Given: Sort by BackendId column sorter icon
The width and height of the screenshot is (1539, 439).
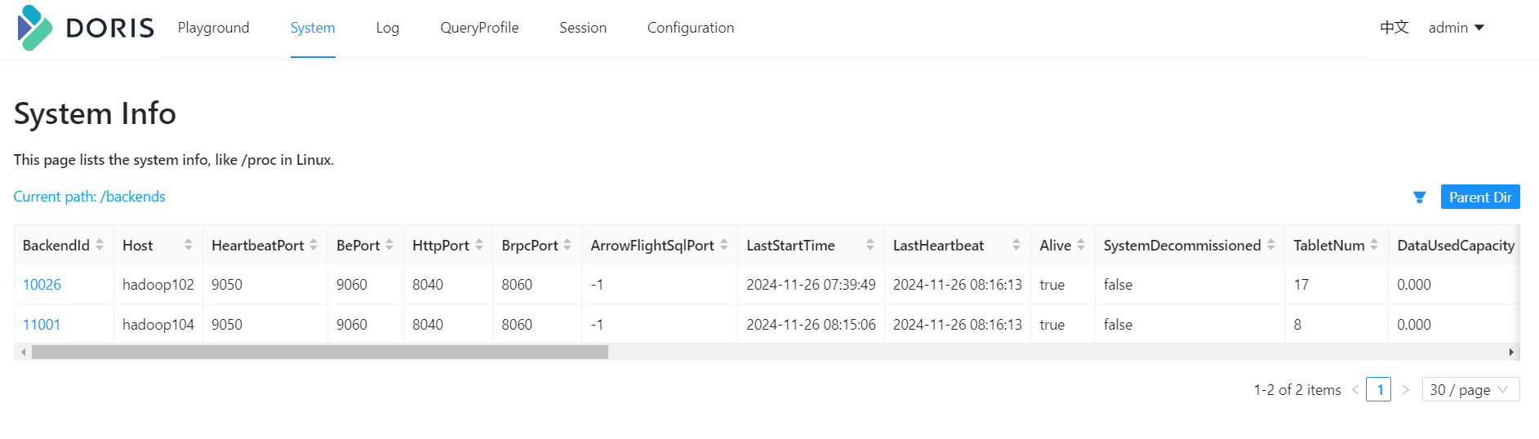Looking at the screenshot, I should click(x=100, y=245).
